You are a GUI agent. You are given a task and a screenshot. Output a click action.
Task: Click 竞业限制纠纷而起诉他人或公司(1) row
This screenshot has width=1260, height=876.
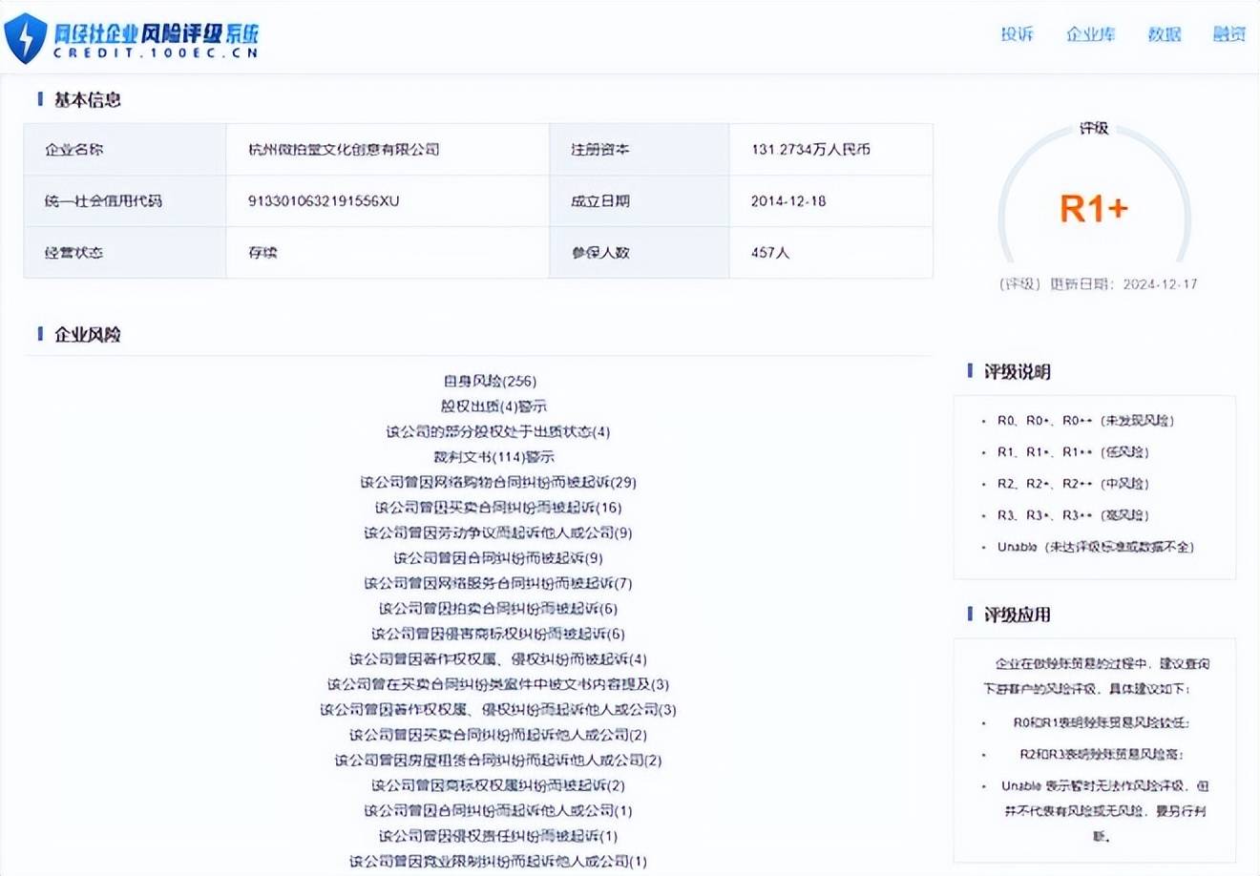click(497, 862)
